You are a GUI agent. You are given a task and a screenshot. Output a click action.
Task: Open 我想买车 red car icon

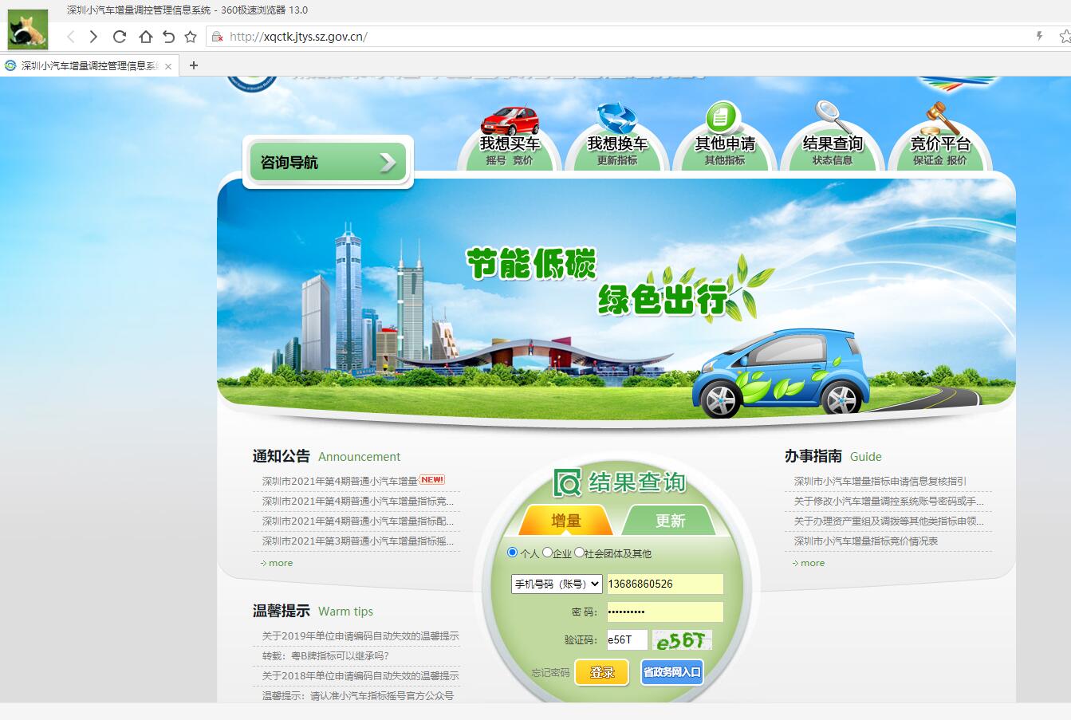click(510, 122)
